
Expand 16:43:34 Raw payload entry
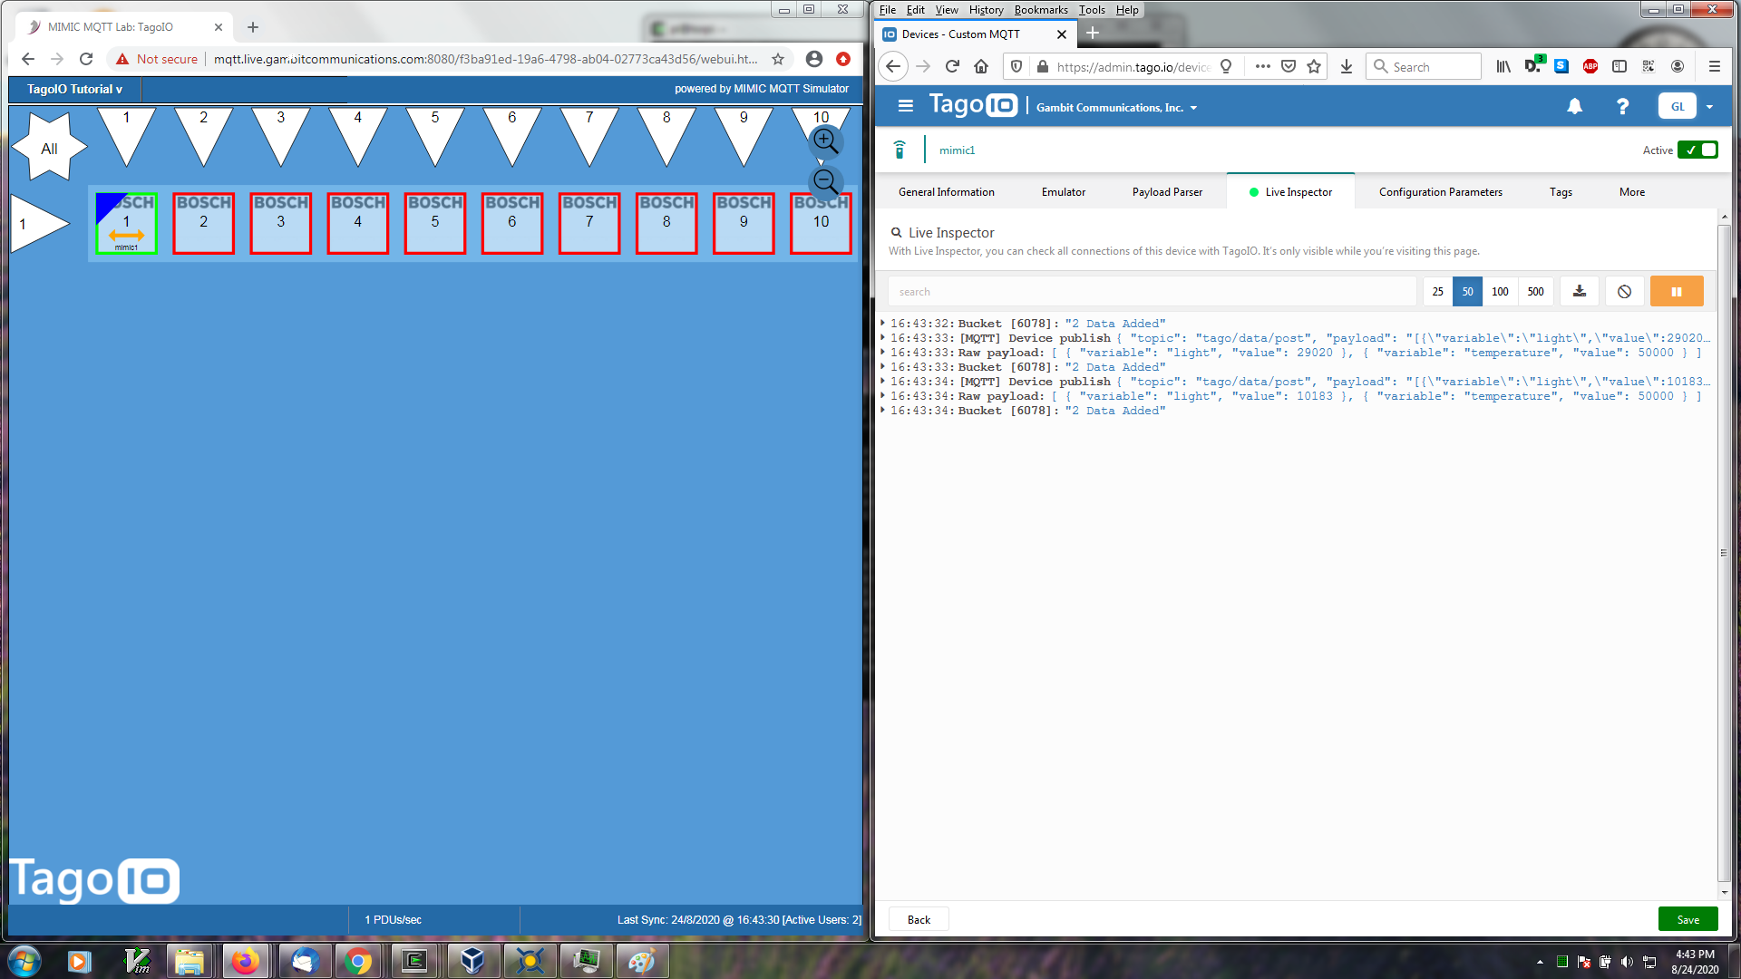pyautogui.click(x=881, y=395)
